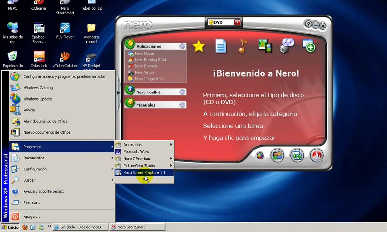387x232 pixels.
Task: Click Abrir documento de Office
Action: tap(62, 121)
